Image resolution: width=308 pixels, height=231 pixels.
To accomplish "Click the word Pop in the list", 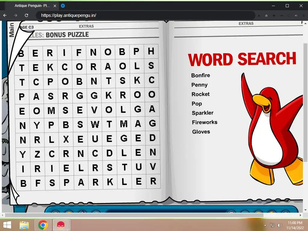I will click(x=197, y=103).
